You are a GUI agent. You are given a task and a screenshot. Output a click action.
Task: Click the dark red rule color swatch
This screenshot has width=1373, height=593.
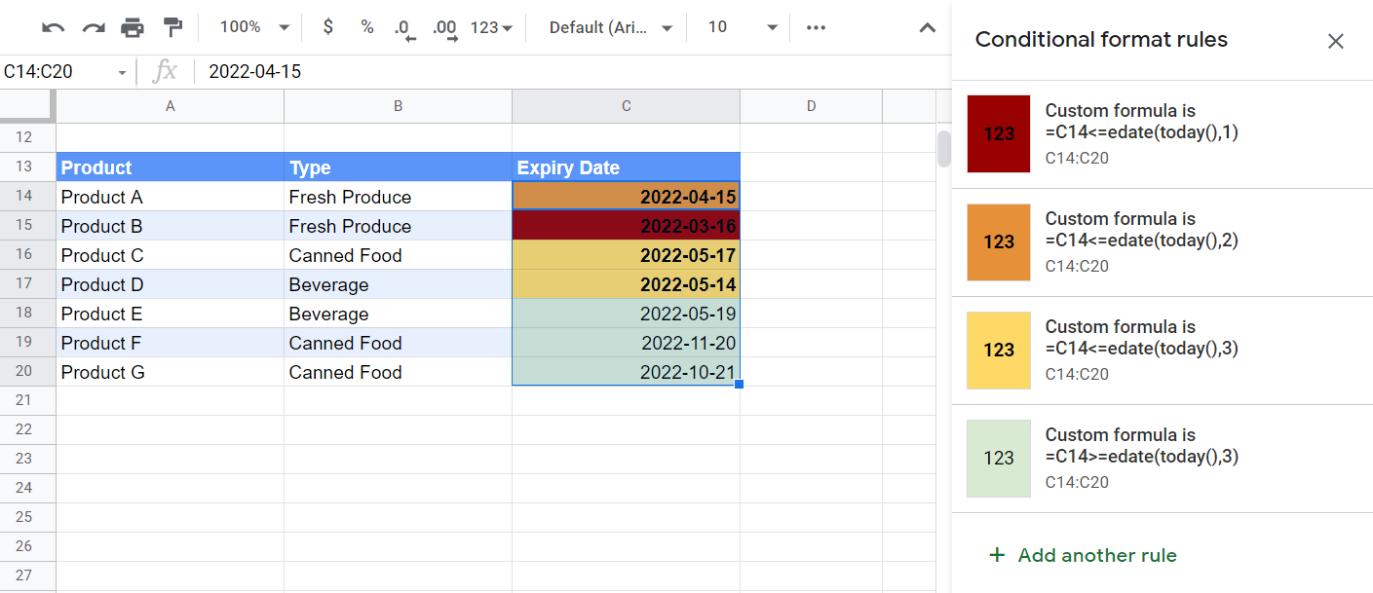[998, 133]
